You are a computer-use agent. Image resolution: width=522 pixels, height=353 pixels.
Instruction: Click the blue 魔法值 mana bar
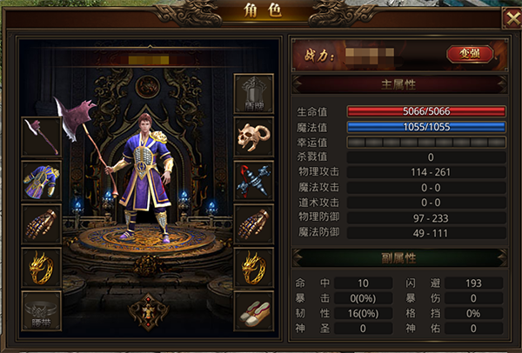[426, 127]
